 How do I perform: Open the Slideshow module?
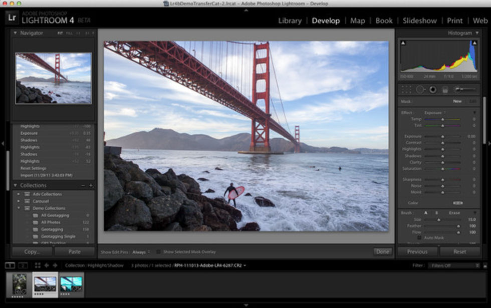(x=420, y=21)
